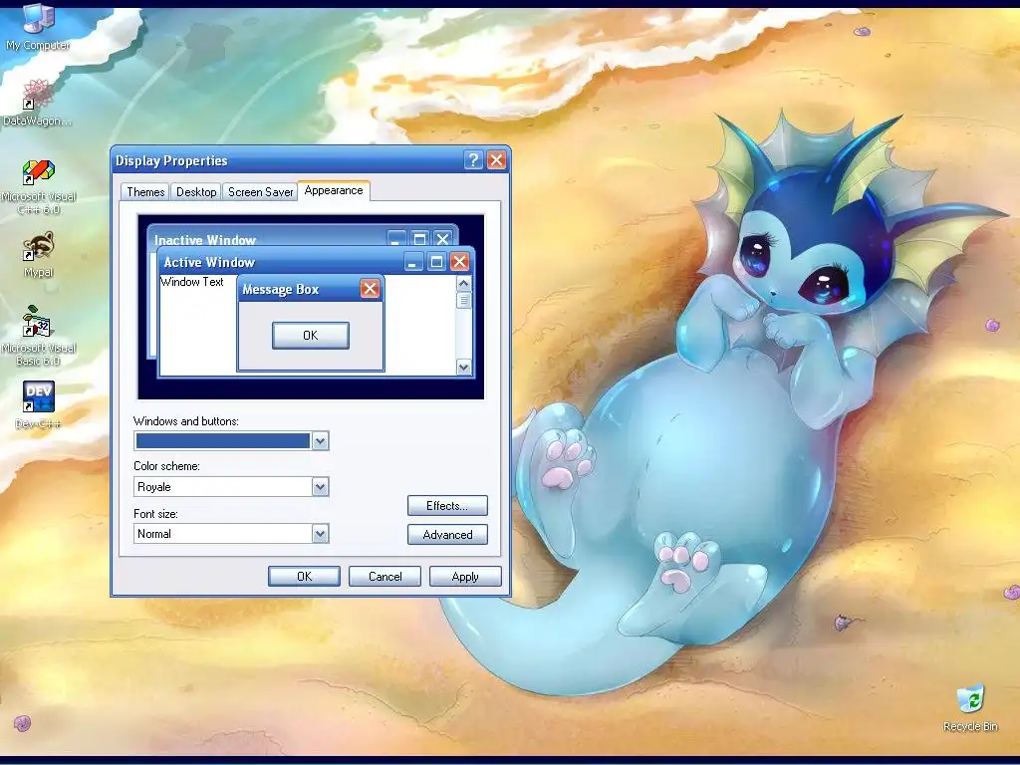Viewport: 1020px width, 765px height.
Task: Click the Cancel button
Action: pos(385,577)
